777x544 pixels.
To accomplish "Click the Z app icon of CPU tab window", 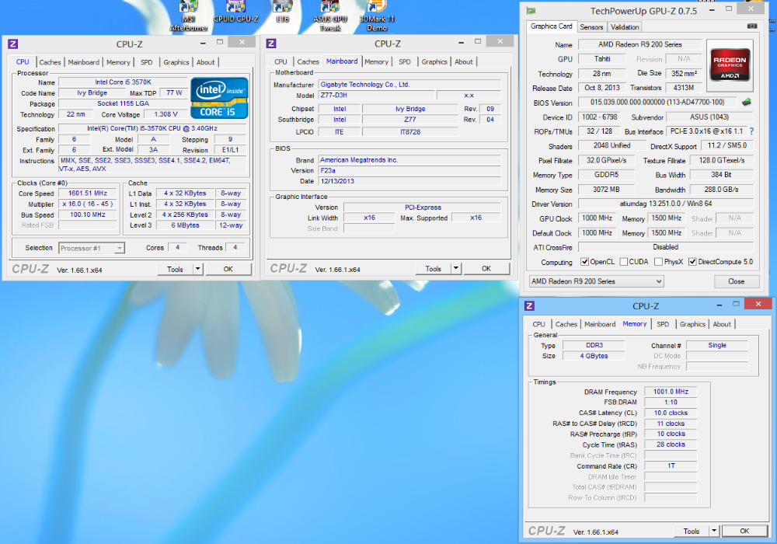I will [13, 44].
